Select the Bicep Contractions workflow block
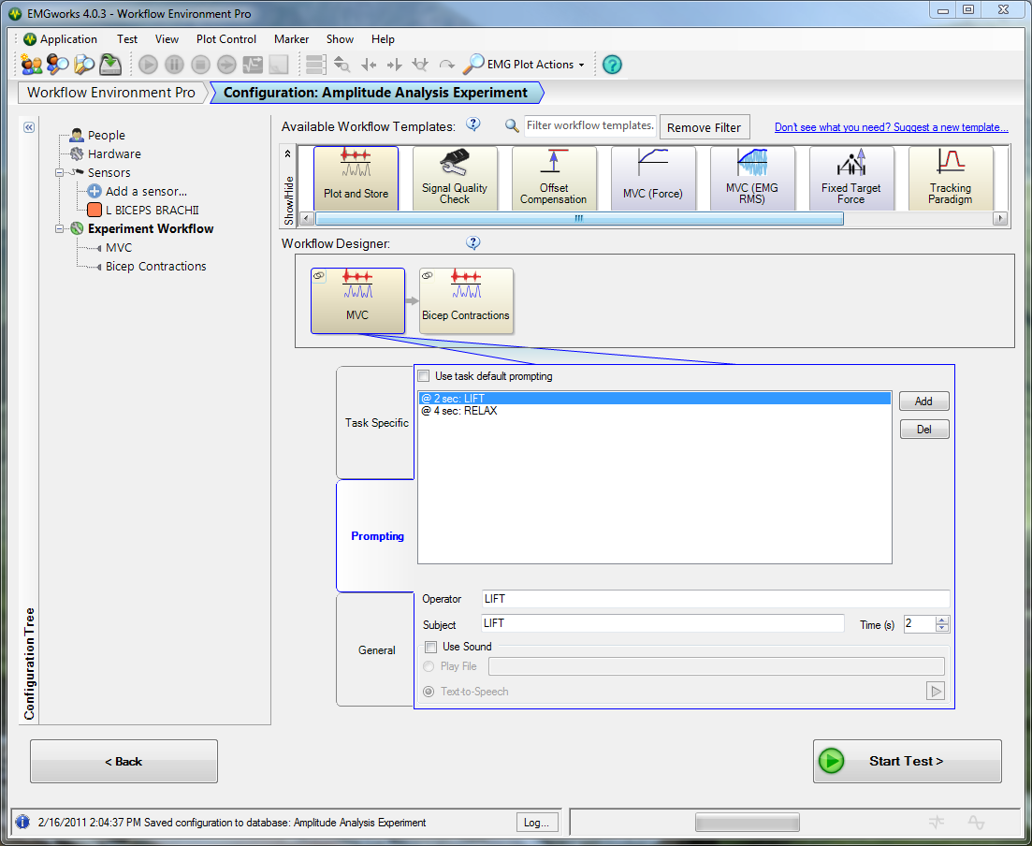Viewport: 1032px width, 846px height. coord(466,300)
